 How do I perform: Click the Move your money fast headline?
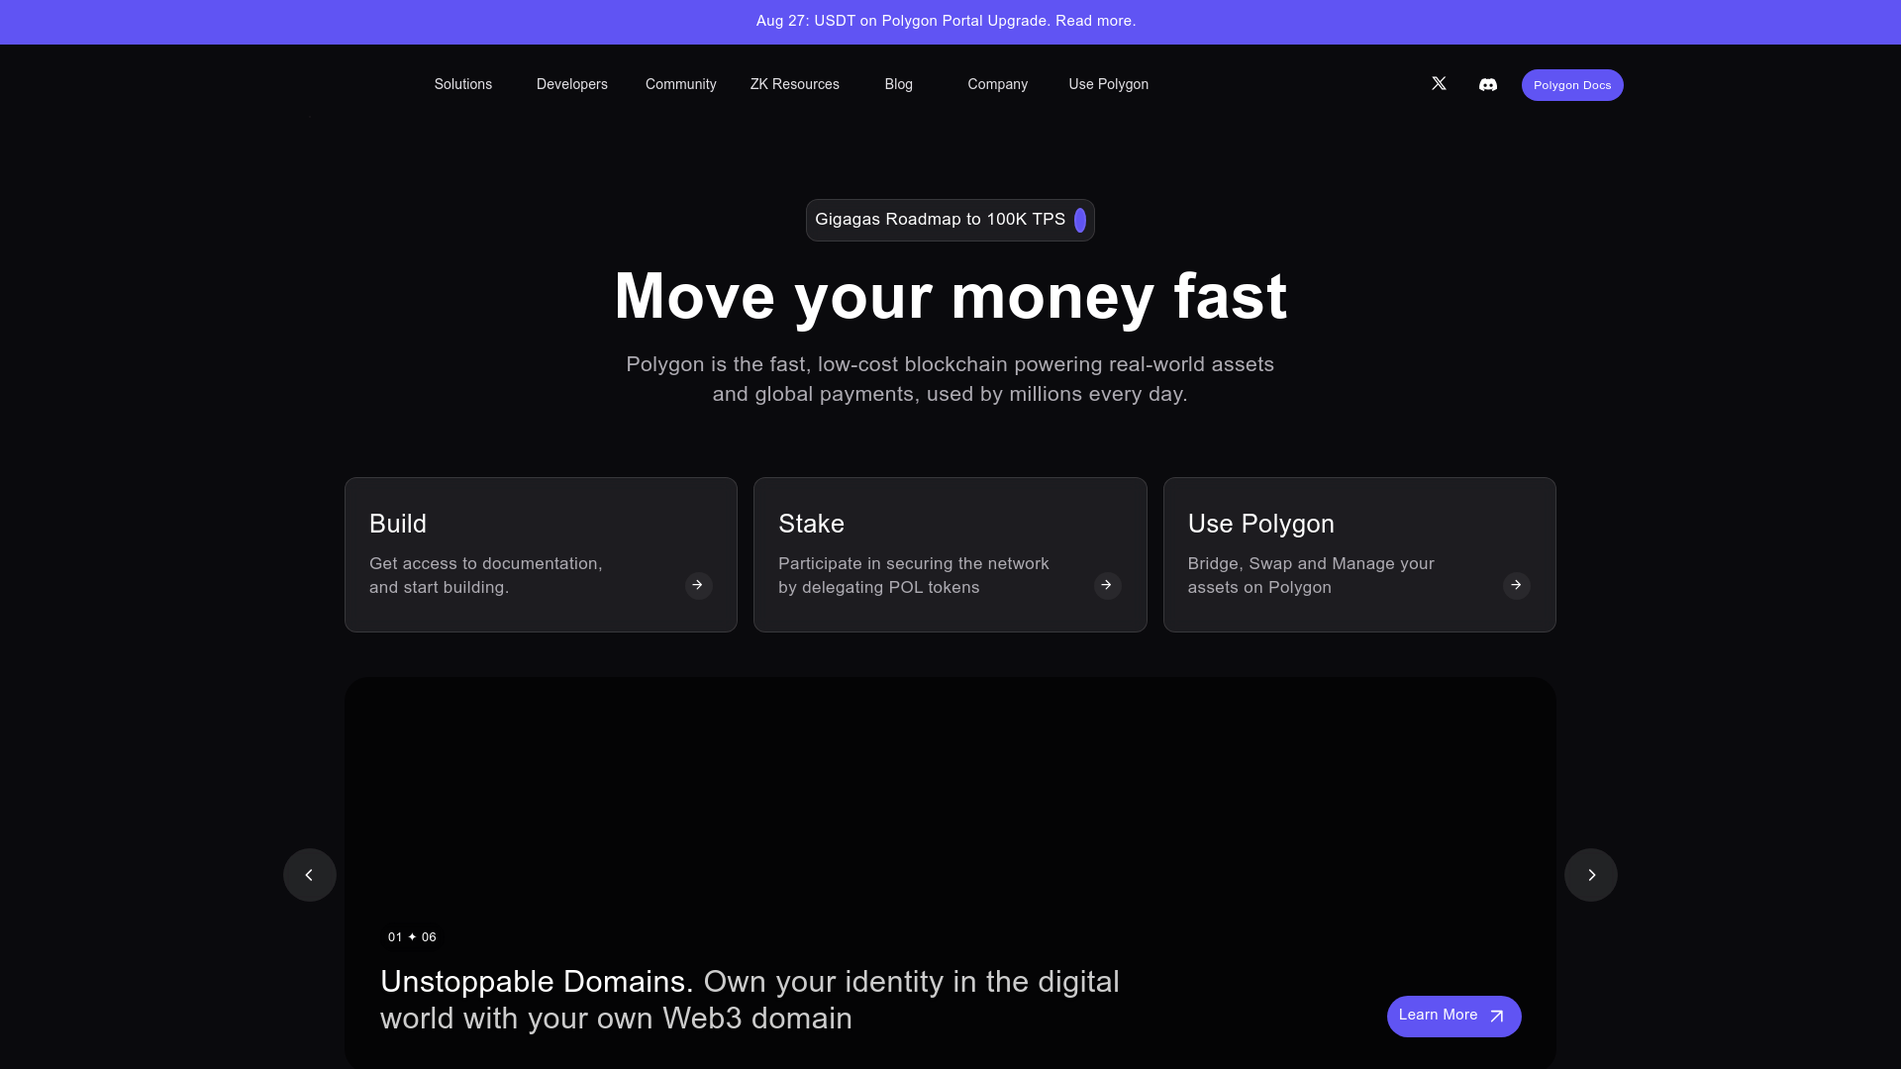950,296
